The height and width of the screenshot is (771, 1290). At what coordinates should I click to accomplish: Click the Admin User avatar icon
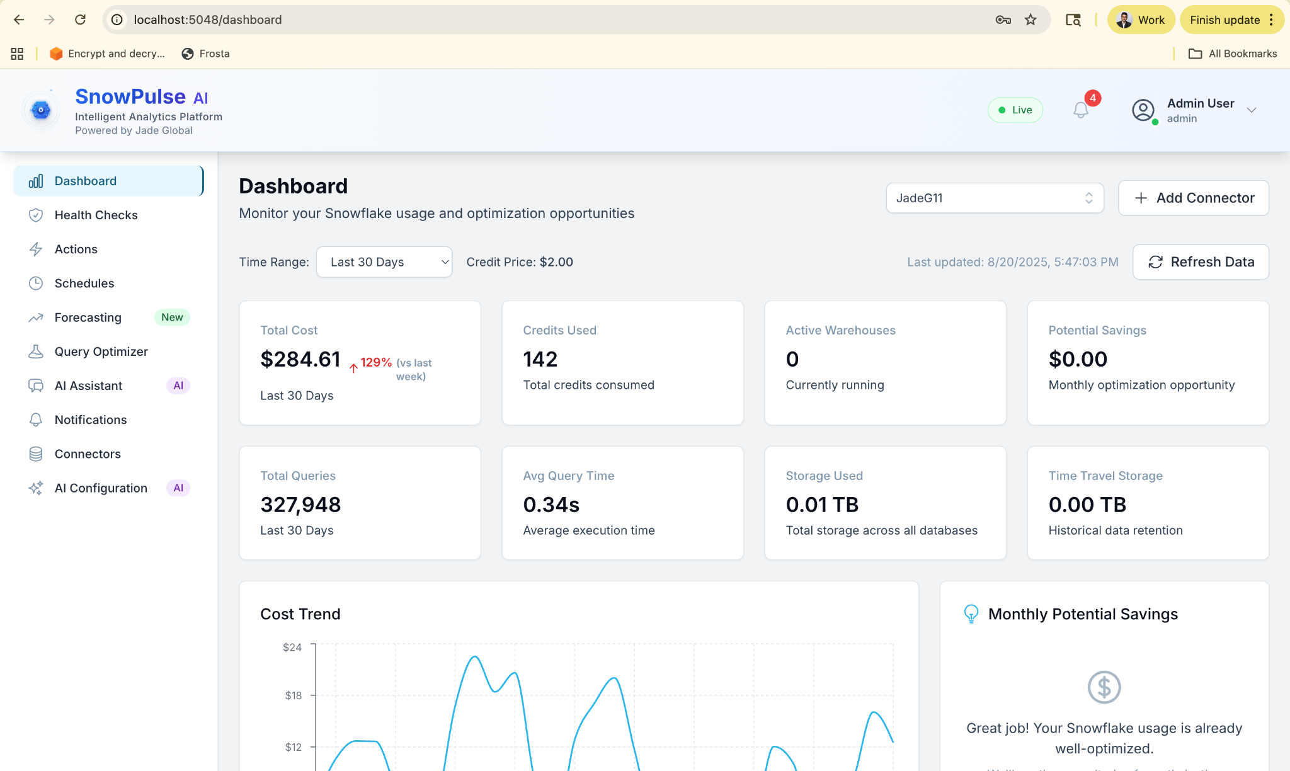pos(1143,110)
